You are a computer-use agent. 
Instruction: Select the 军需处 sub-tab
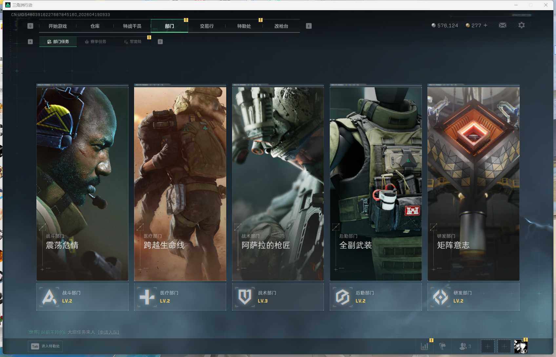133,42
